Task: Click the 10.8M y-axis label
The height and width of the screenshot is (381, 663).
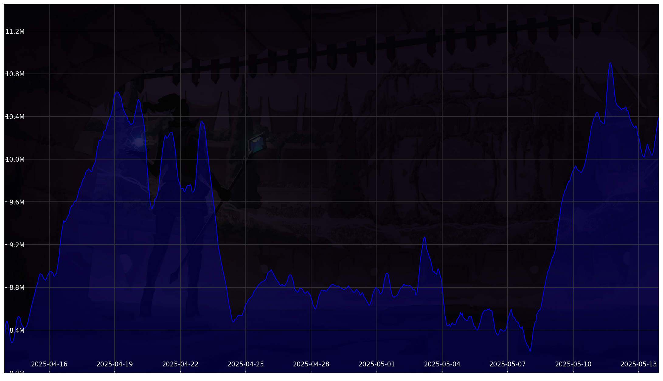Action: point(15,74)
